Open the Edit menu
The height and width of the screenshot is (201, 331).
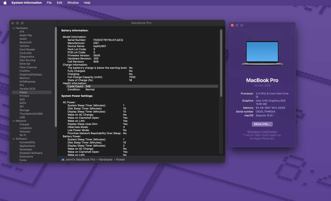60,3
